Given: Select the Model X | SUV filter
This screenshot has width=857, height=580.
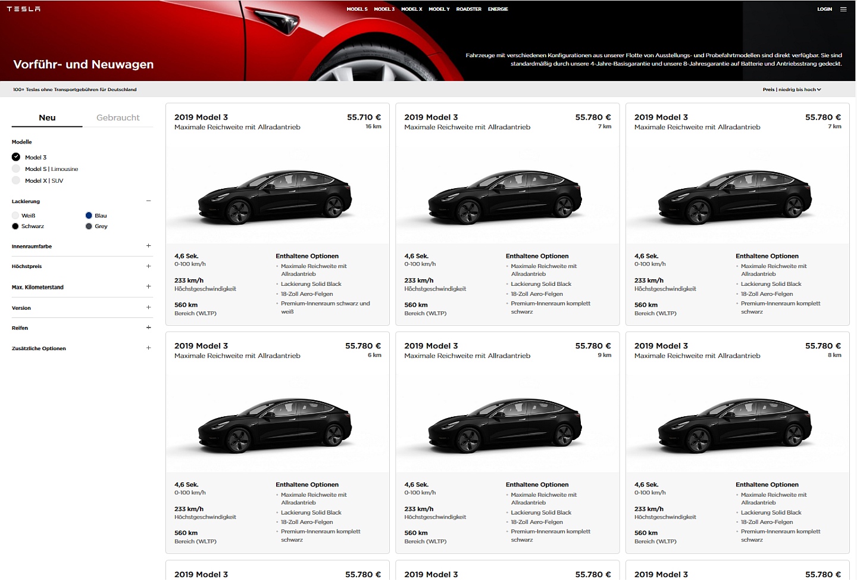Looking at the screenshot, I should [x=16, y=180].
